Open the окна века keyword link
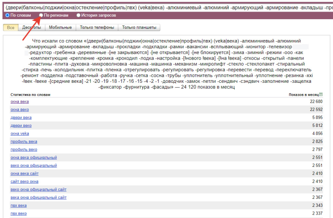The width and height of the screenshot is (333, 218). pos(20,102)
